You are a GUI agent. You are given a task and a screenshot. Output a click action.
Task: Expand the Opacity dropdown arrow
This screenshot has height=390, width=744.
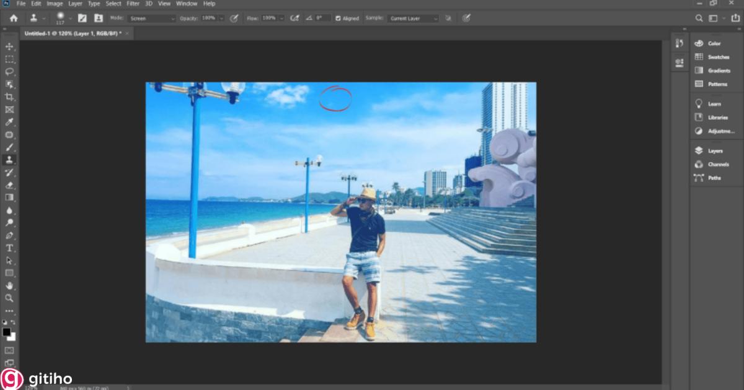click(x=222, y=18)
